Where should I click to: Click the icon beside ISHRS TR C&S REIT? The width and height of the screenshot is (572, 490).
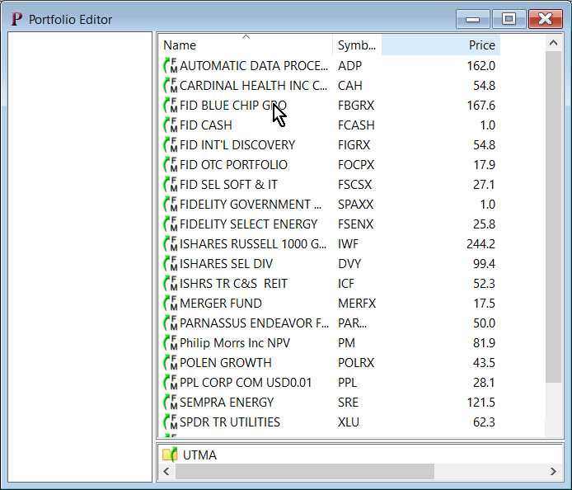(171, 283)
